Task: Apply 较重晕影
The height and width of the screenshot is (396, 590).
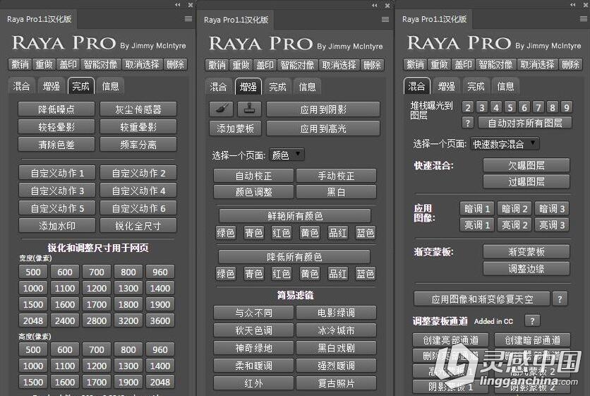Action: click(138, 127)
